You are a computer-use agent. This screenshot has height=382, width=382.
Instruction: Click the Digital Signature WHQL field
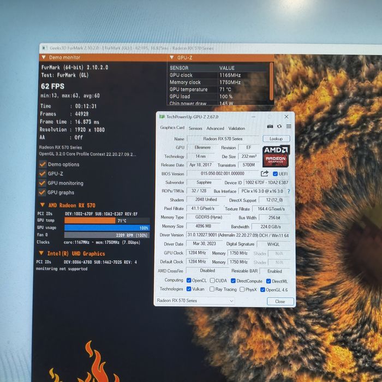(x=273, y=244)
